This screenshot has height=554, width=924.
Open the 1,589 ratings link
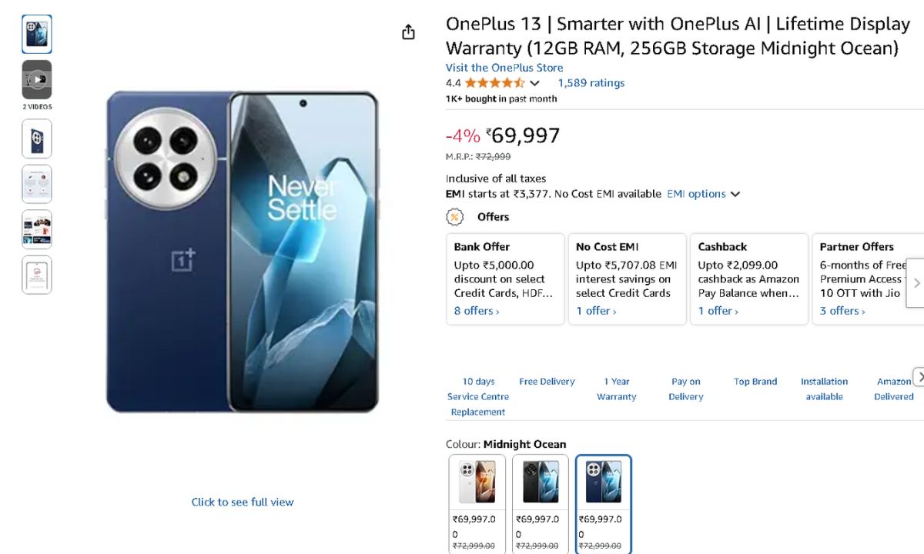click(591, 83)
